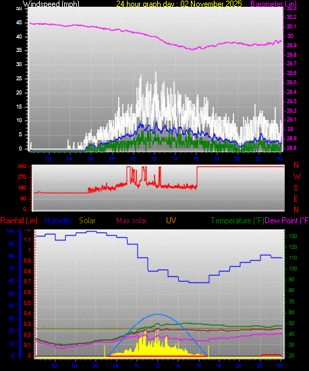Click the 'Humidity' legend label
Image resolution: width=309 pixels, height=371 pixels.
[x=58, y=221]
